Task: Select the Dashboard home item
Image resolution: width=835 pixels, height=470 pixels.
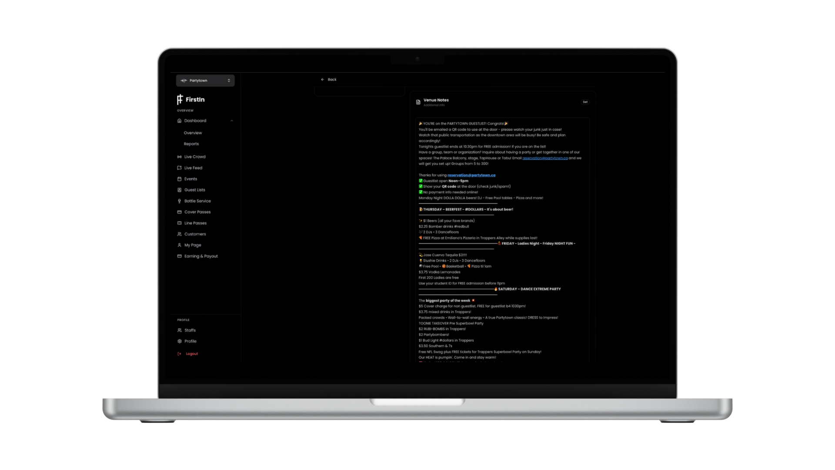Action: point(195,121)
